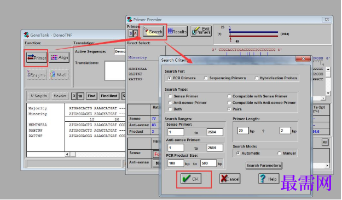Open Edit Primers tool
This screenshot has height=200, width=342.
pyautogui.click(x=201, y=31)
